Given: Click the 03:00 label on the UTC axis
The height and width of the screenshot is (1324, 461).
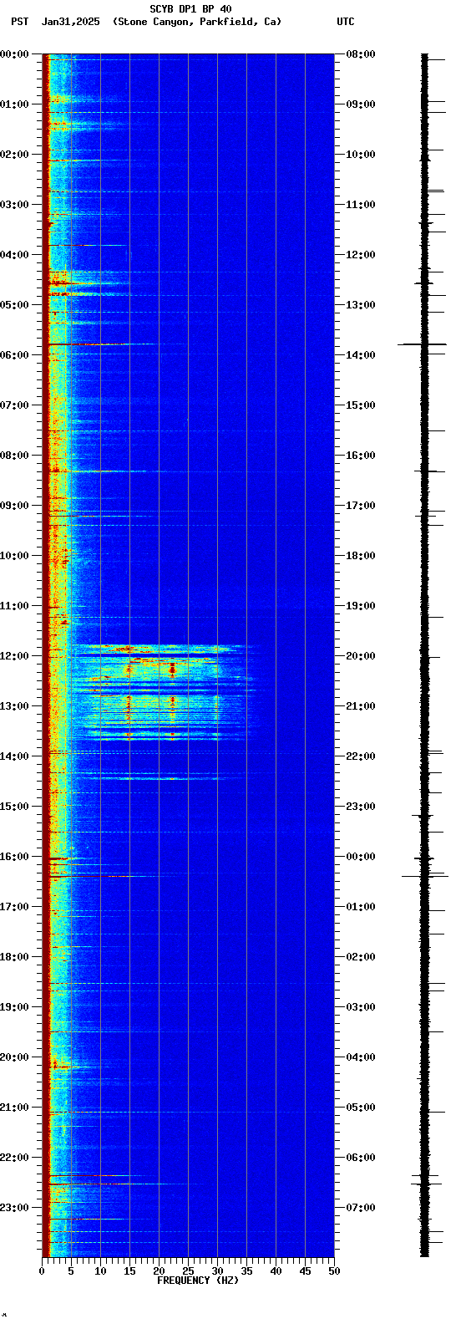Looking at the screenshot, I should (x=361, y=1007).
